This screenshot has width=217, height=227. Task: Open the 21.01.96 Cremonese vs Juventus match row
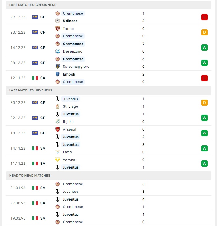(x=108, y=188)
